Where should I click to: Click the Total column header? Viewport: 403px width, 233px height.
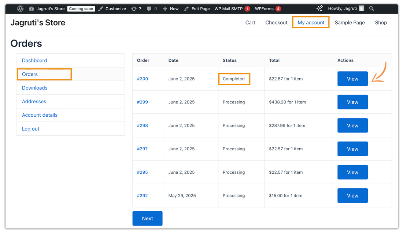[274, 60]
